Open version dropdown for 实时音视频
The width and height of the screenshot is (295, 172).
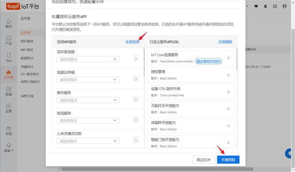[88, 59]
